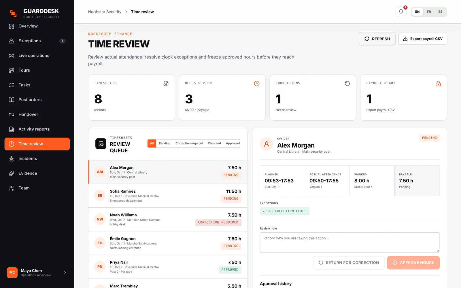Open Incidents page
Viewport: 461px width, 288px height.
coord(37,159)
